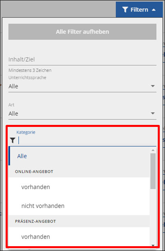
Task: Click into the Kategorie search input
Action: point(87,141)
